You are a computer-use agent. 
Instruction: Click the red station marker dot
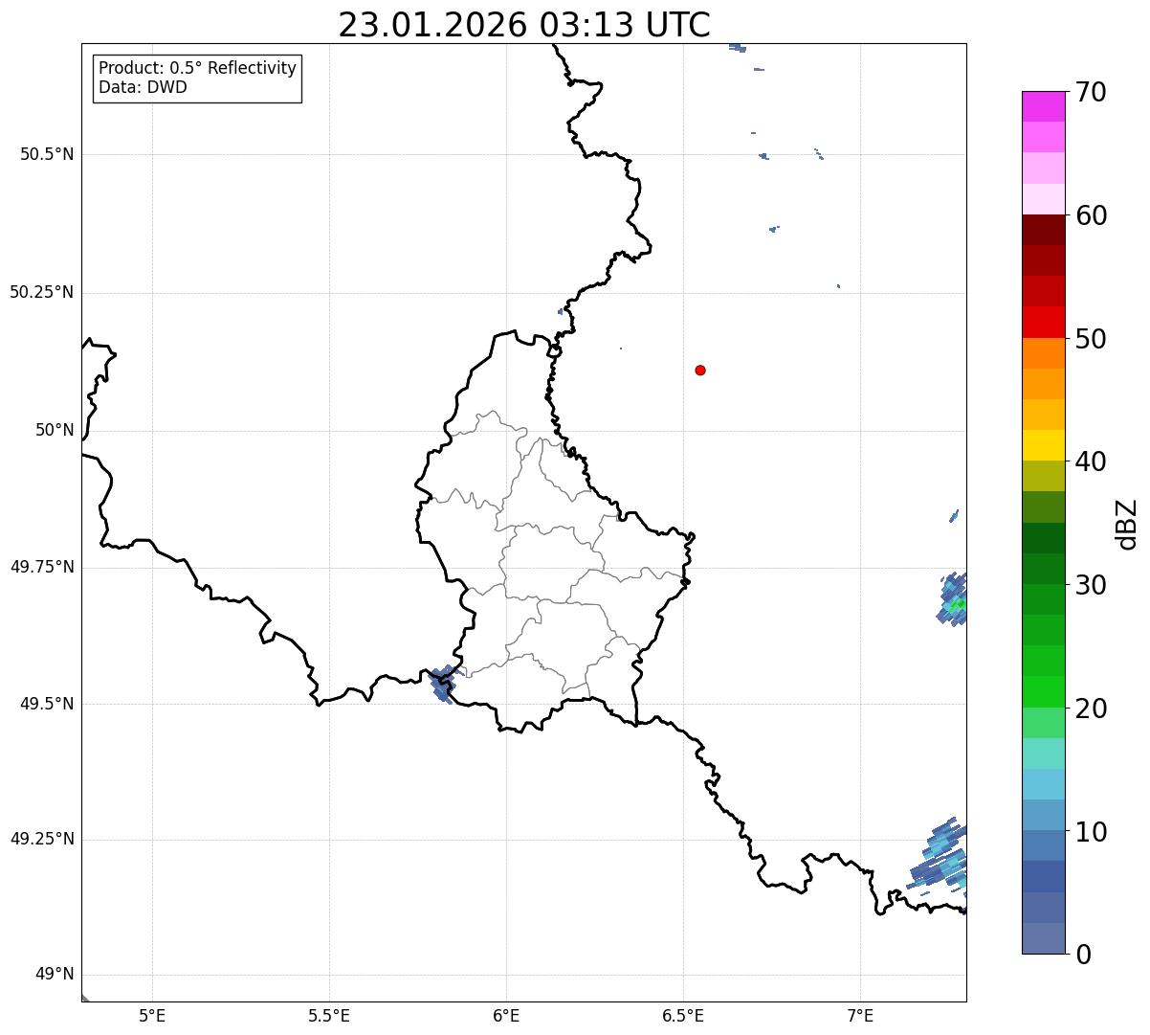coord(700,370)
